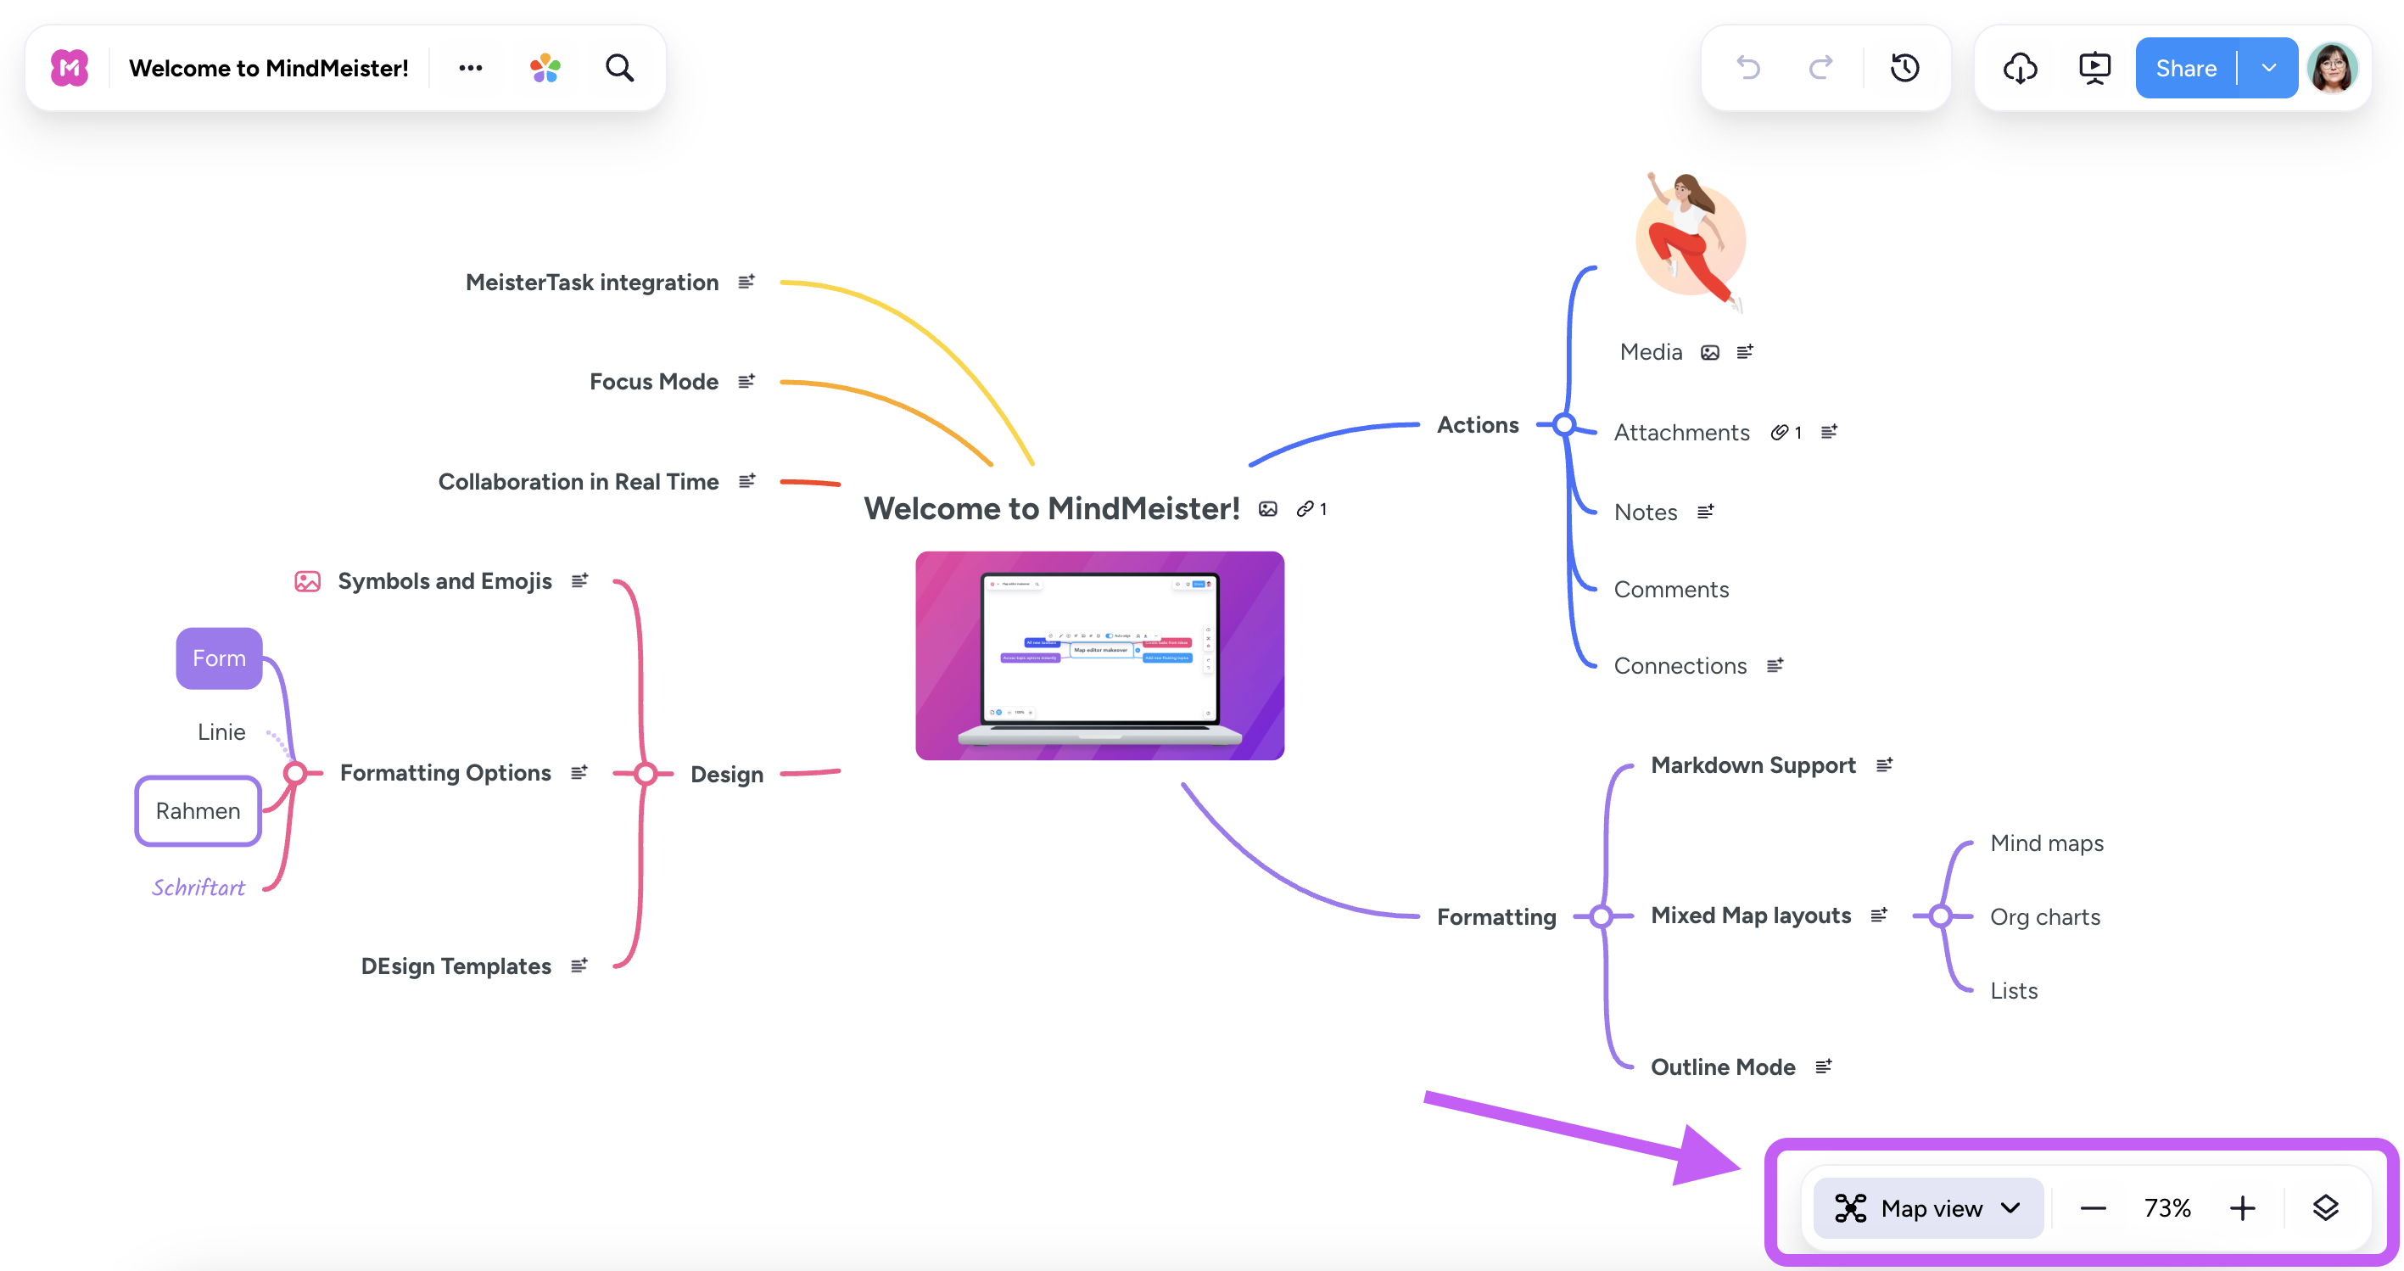The height and width of the screenshot is (1271, 2404).
Task: Click the Welcome to MindMeister! map title in toolbar
Action: pos(269,68)
